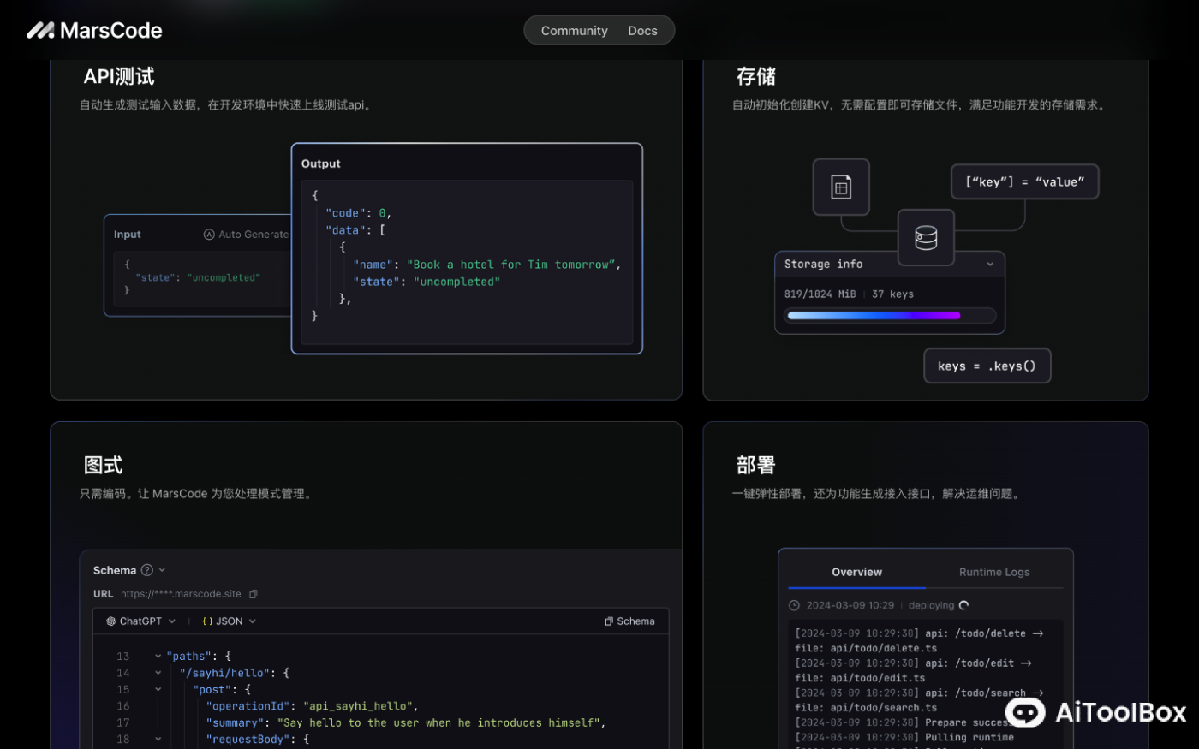Collapse the Storage info panel chevron
This screenshot has height=749, width=1199.
(991, 264)
